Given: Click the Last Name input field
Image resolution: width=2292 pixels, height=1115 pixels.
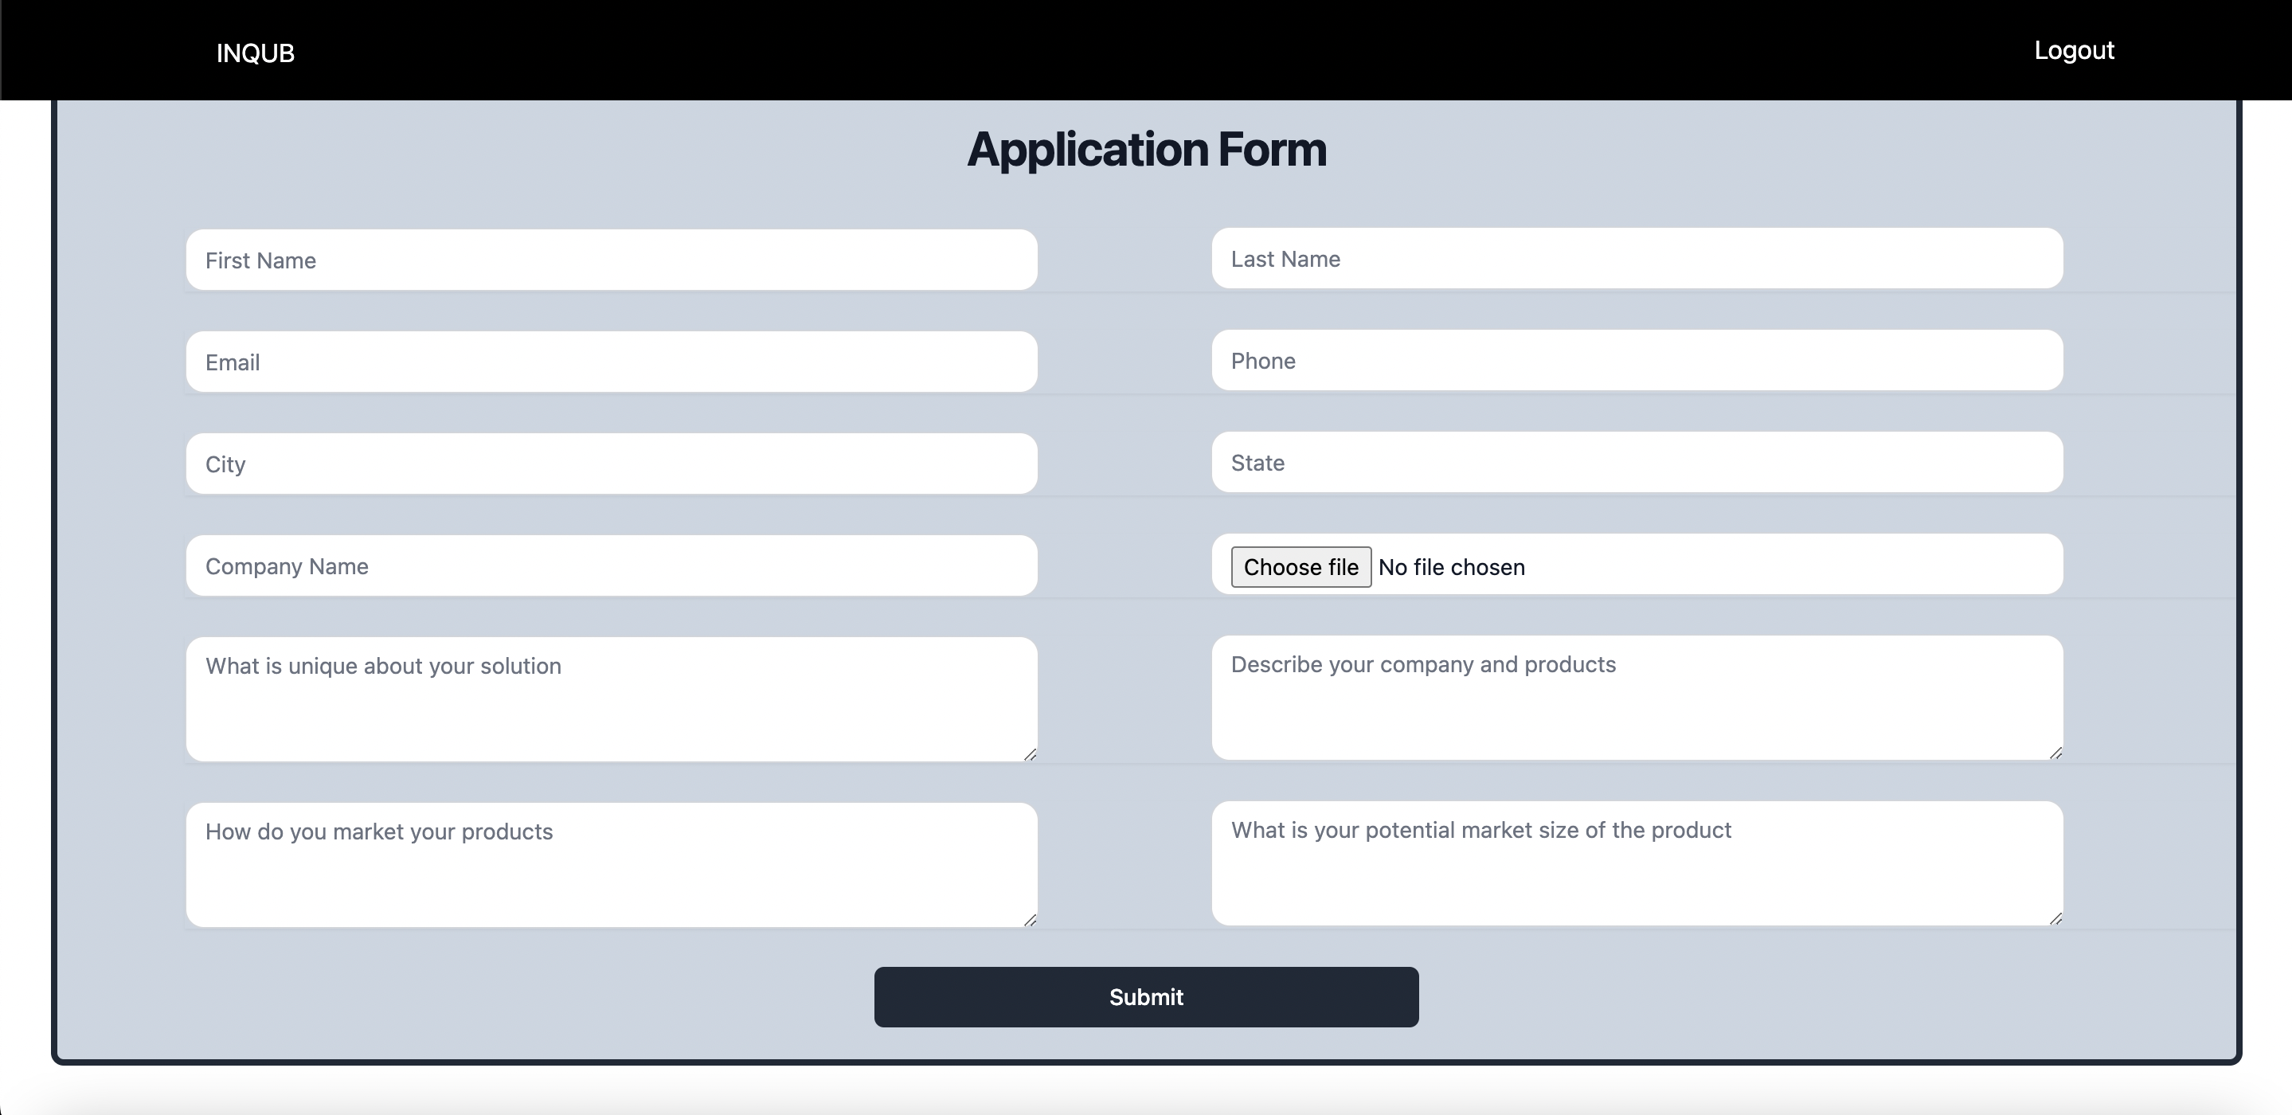Looking at the screenshot, I should (x=1637, y=259).
